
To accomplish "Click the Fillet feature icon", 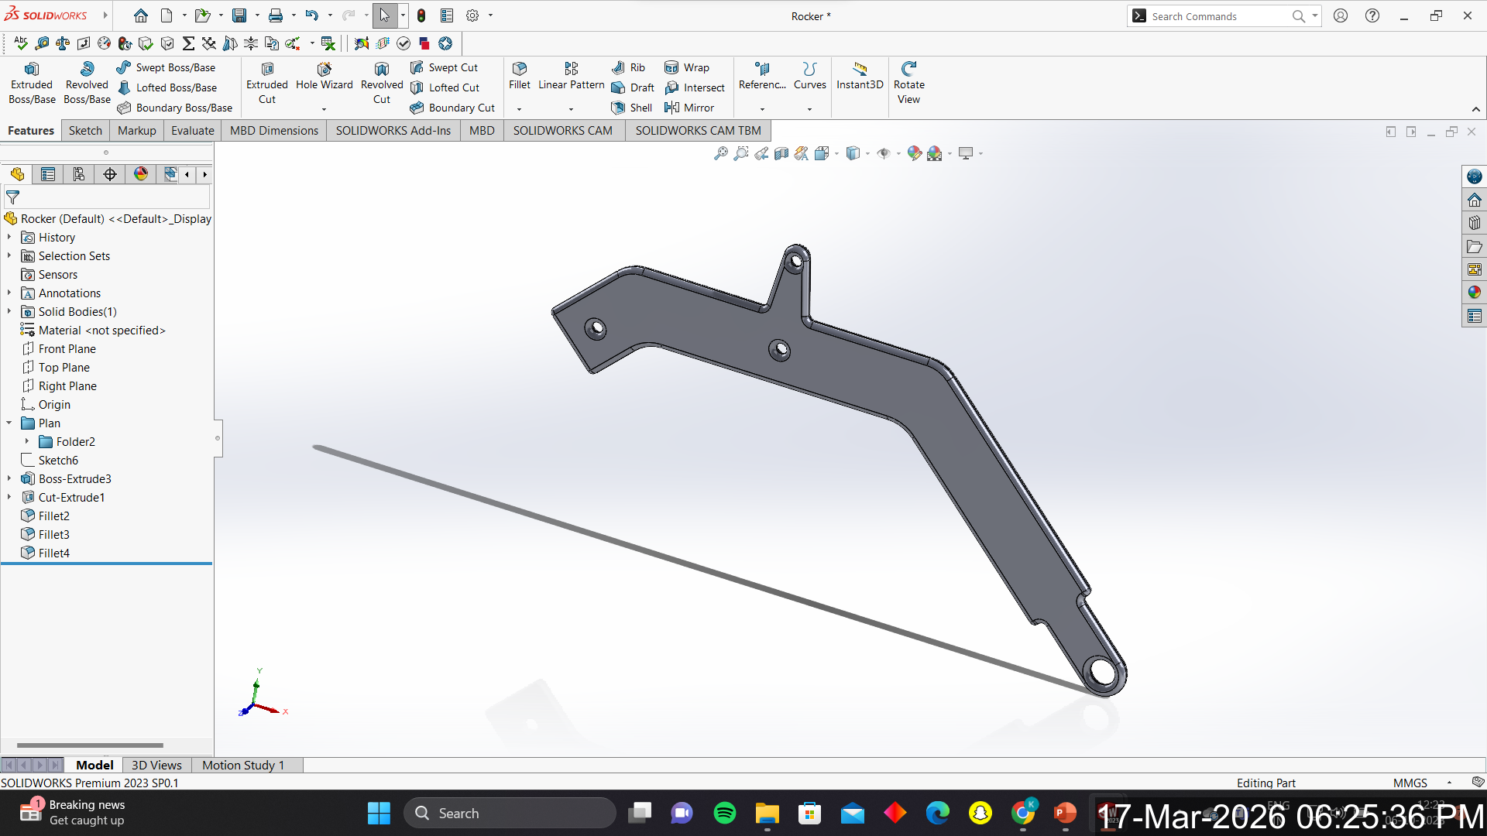I will 519,69.
